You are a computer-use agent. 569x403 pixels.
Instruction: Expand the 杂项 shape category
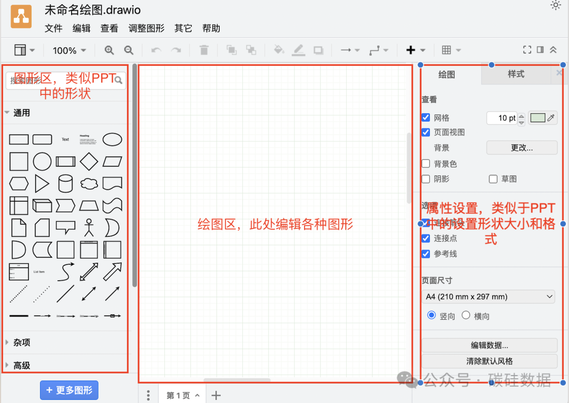(22, 342)
